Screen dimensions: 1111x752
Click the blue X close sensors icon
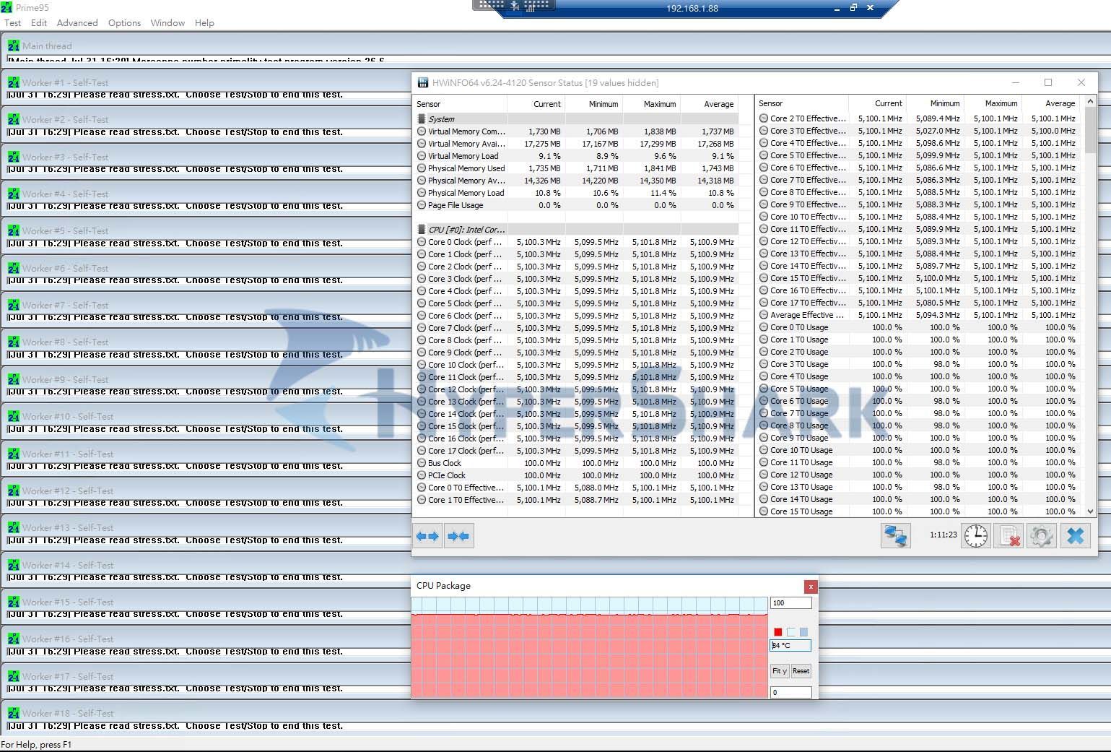(1075, 535)
